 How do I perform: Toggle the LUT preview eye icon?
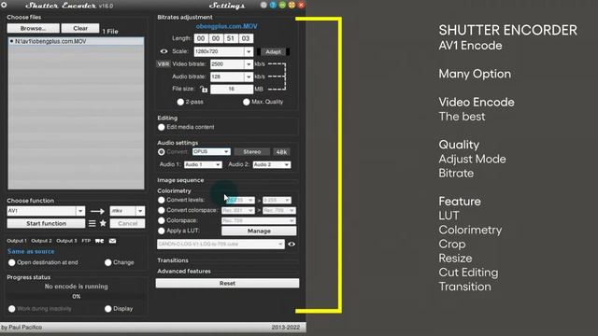pos(292,245)
